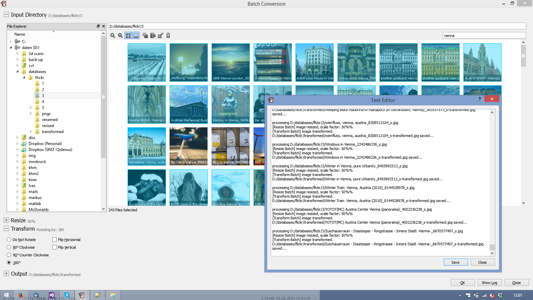Click the copy files toolbar icon
The width and height of the screenshot is (533, 300).
[x=145, y=35]
